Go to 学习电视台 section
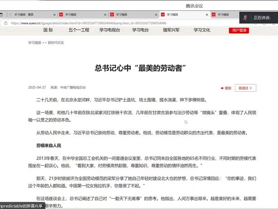Viewport: 278px width, 209px height. click(x=109, y=30)
